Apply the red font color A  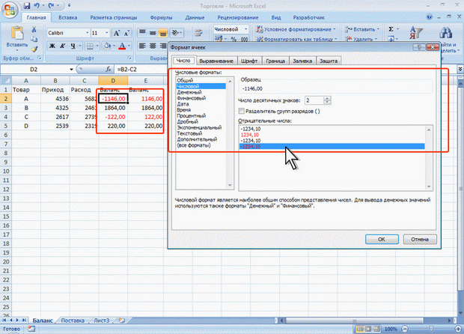coord(122,46)
